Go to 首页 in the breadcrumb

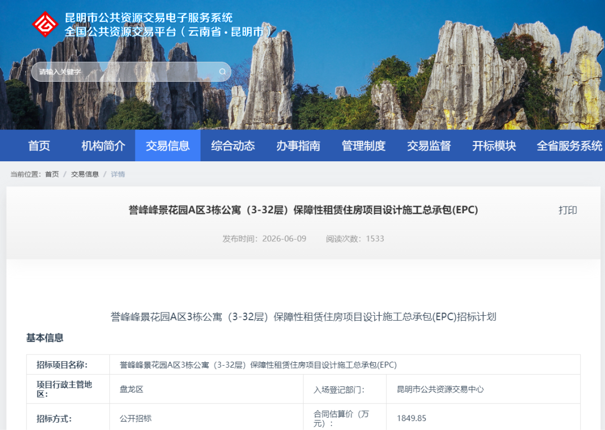(52, 174)
